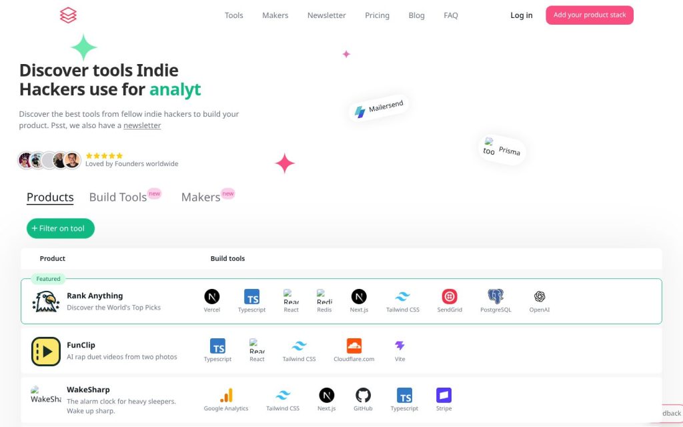The width and height of the screenshot is (683, 427).
Task: Open the Rank Anything product title
Action: point(95,296)
